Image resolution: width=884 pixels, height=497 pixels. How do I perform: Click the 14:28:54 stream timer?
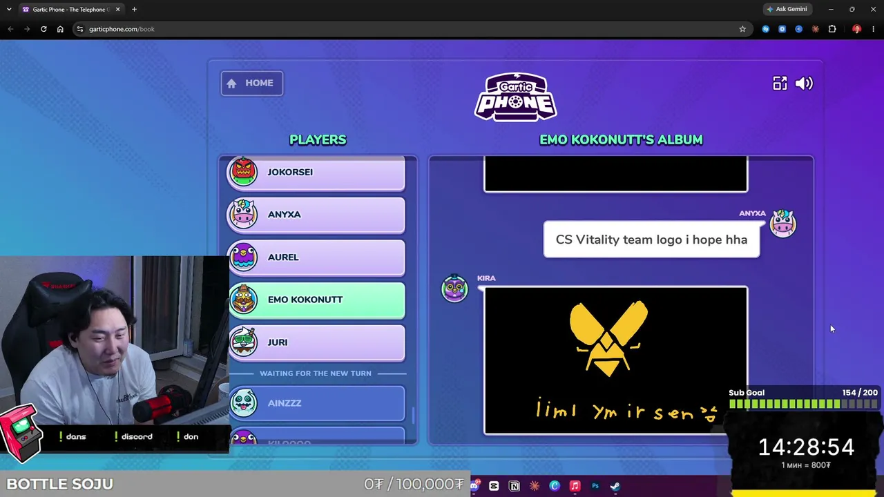(806, 447)
